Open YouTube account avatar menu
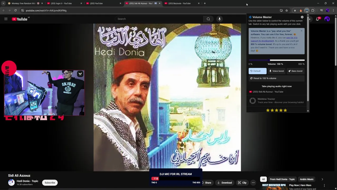The image size is (337, 190). [327, 19]
